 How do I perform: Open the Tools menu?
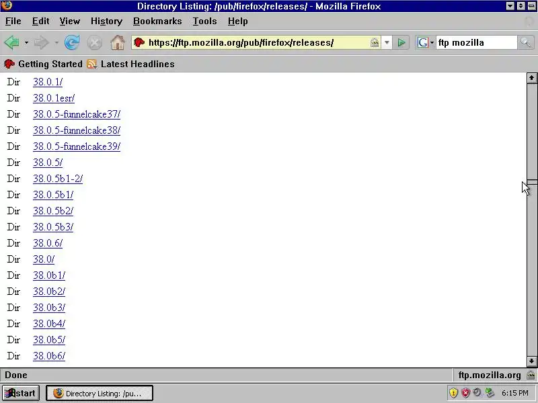[204, 21]
